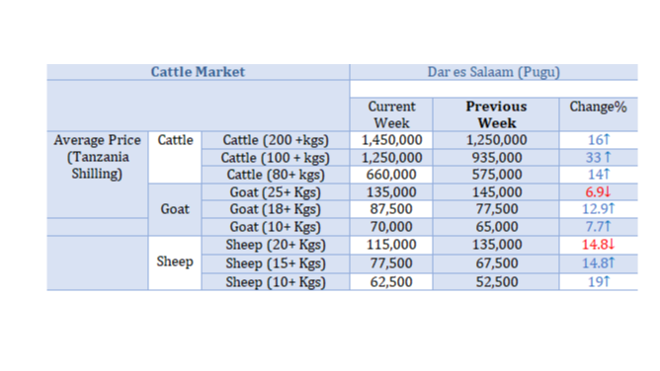Select the 62,500 current week cell
This screenshot has height=371, width=660.
391,282
